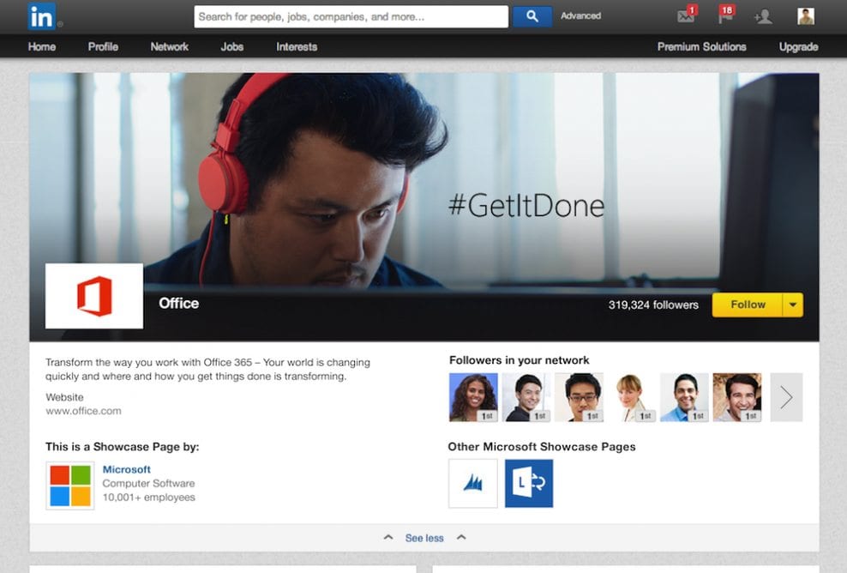Open the notifications flag icon
The width and height of the screenshot is (847, 573).
tap(725, 15)
